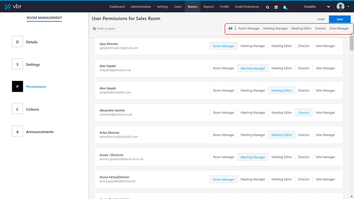This screenshot has width=354, height=199.
Task: Open the Dashboard menu
Action: pyautogui.click(x=117, y=6)
